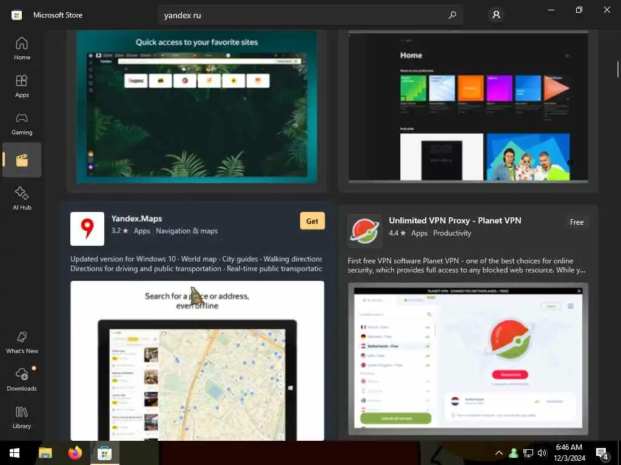Open File Explorer from taskbar
The image size is (621, 465).
pyautogui.click(x=45, y=453)
